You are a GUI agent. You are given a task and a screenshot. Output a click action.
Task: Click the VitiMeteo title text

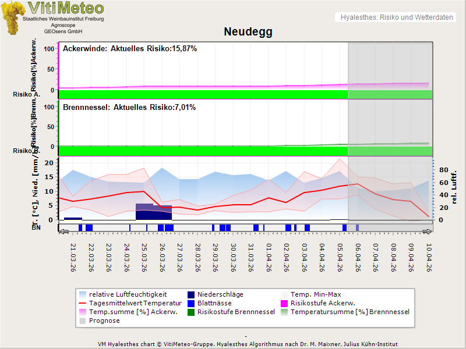pyautogui.click(x=66, y=8)
